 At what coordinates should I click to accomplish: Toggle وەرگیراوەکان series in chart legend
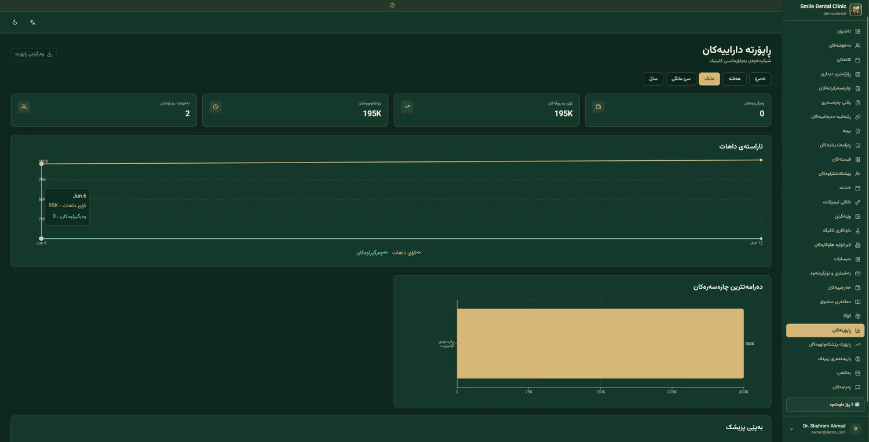click(372, 253)
